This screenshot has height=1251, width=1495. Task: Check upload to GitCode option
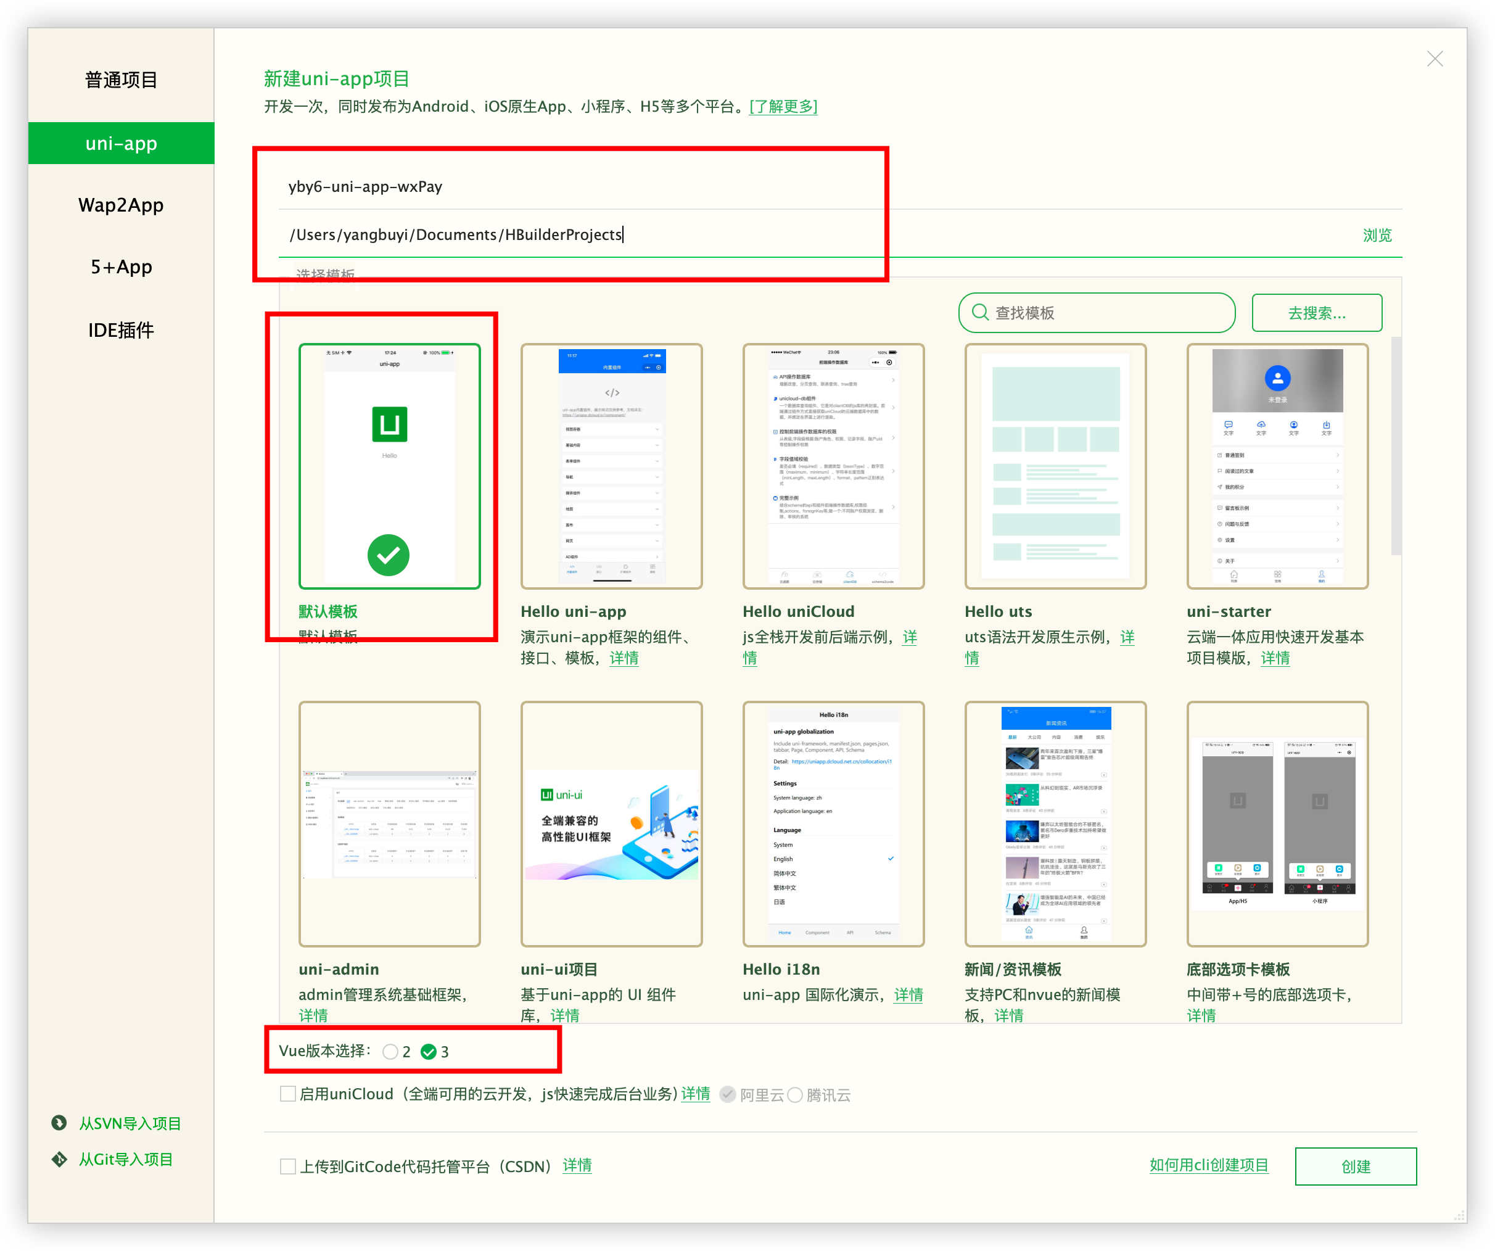click(287, 1166)
